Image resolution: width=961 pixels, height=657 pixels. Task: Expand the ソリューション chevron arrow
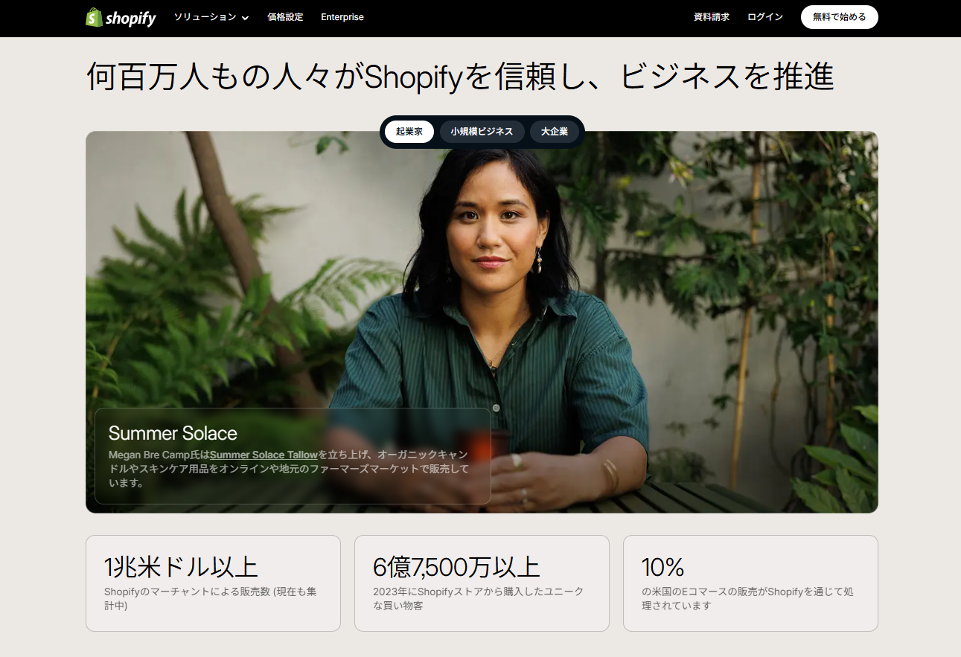point(245,18)
